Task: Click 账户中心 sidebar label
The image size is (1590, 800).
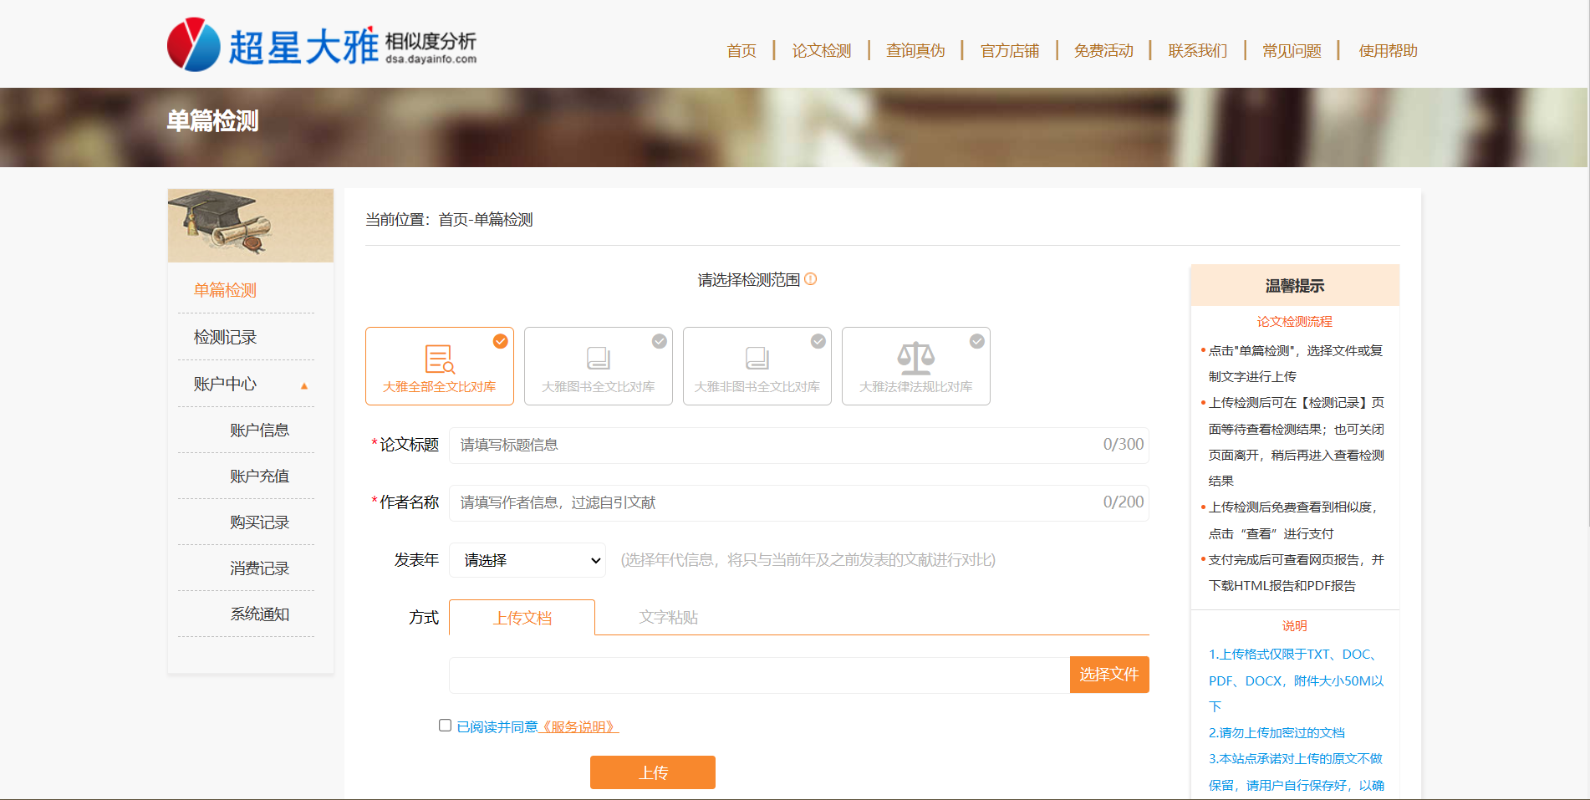Action: point(226,384)
